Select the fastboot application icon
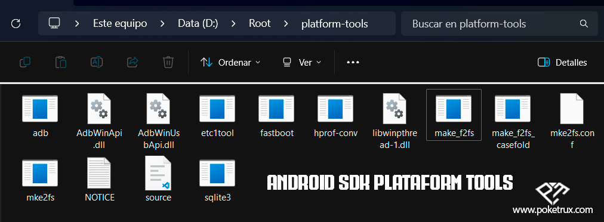 tap(276, 108)
